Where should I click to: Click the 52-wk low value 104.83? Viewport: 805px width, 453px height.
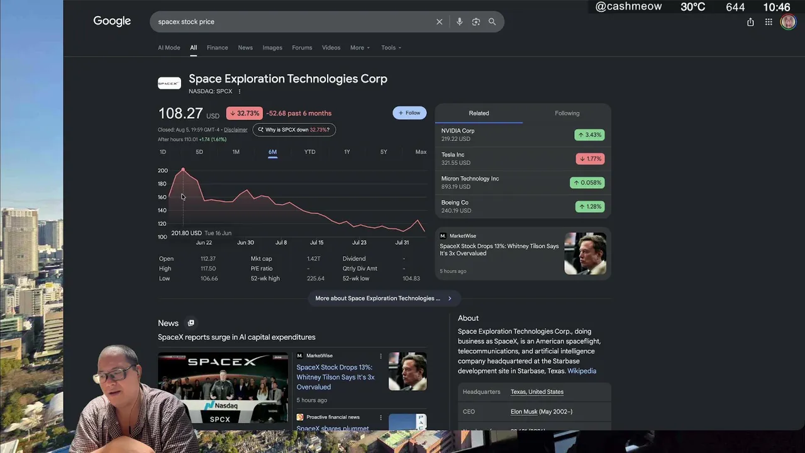tap(411, 279)
